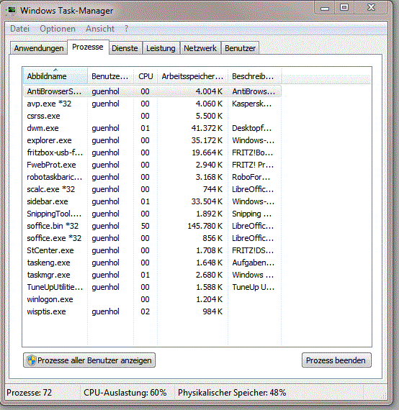Click the TuneUp U... description cell

pyautogui.click(x=254, y=287)
